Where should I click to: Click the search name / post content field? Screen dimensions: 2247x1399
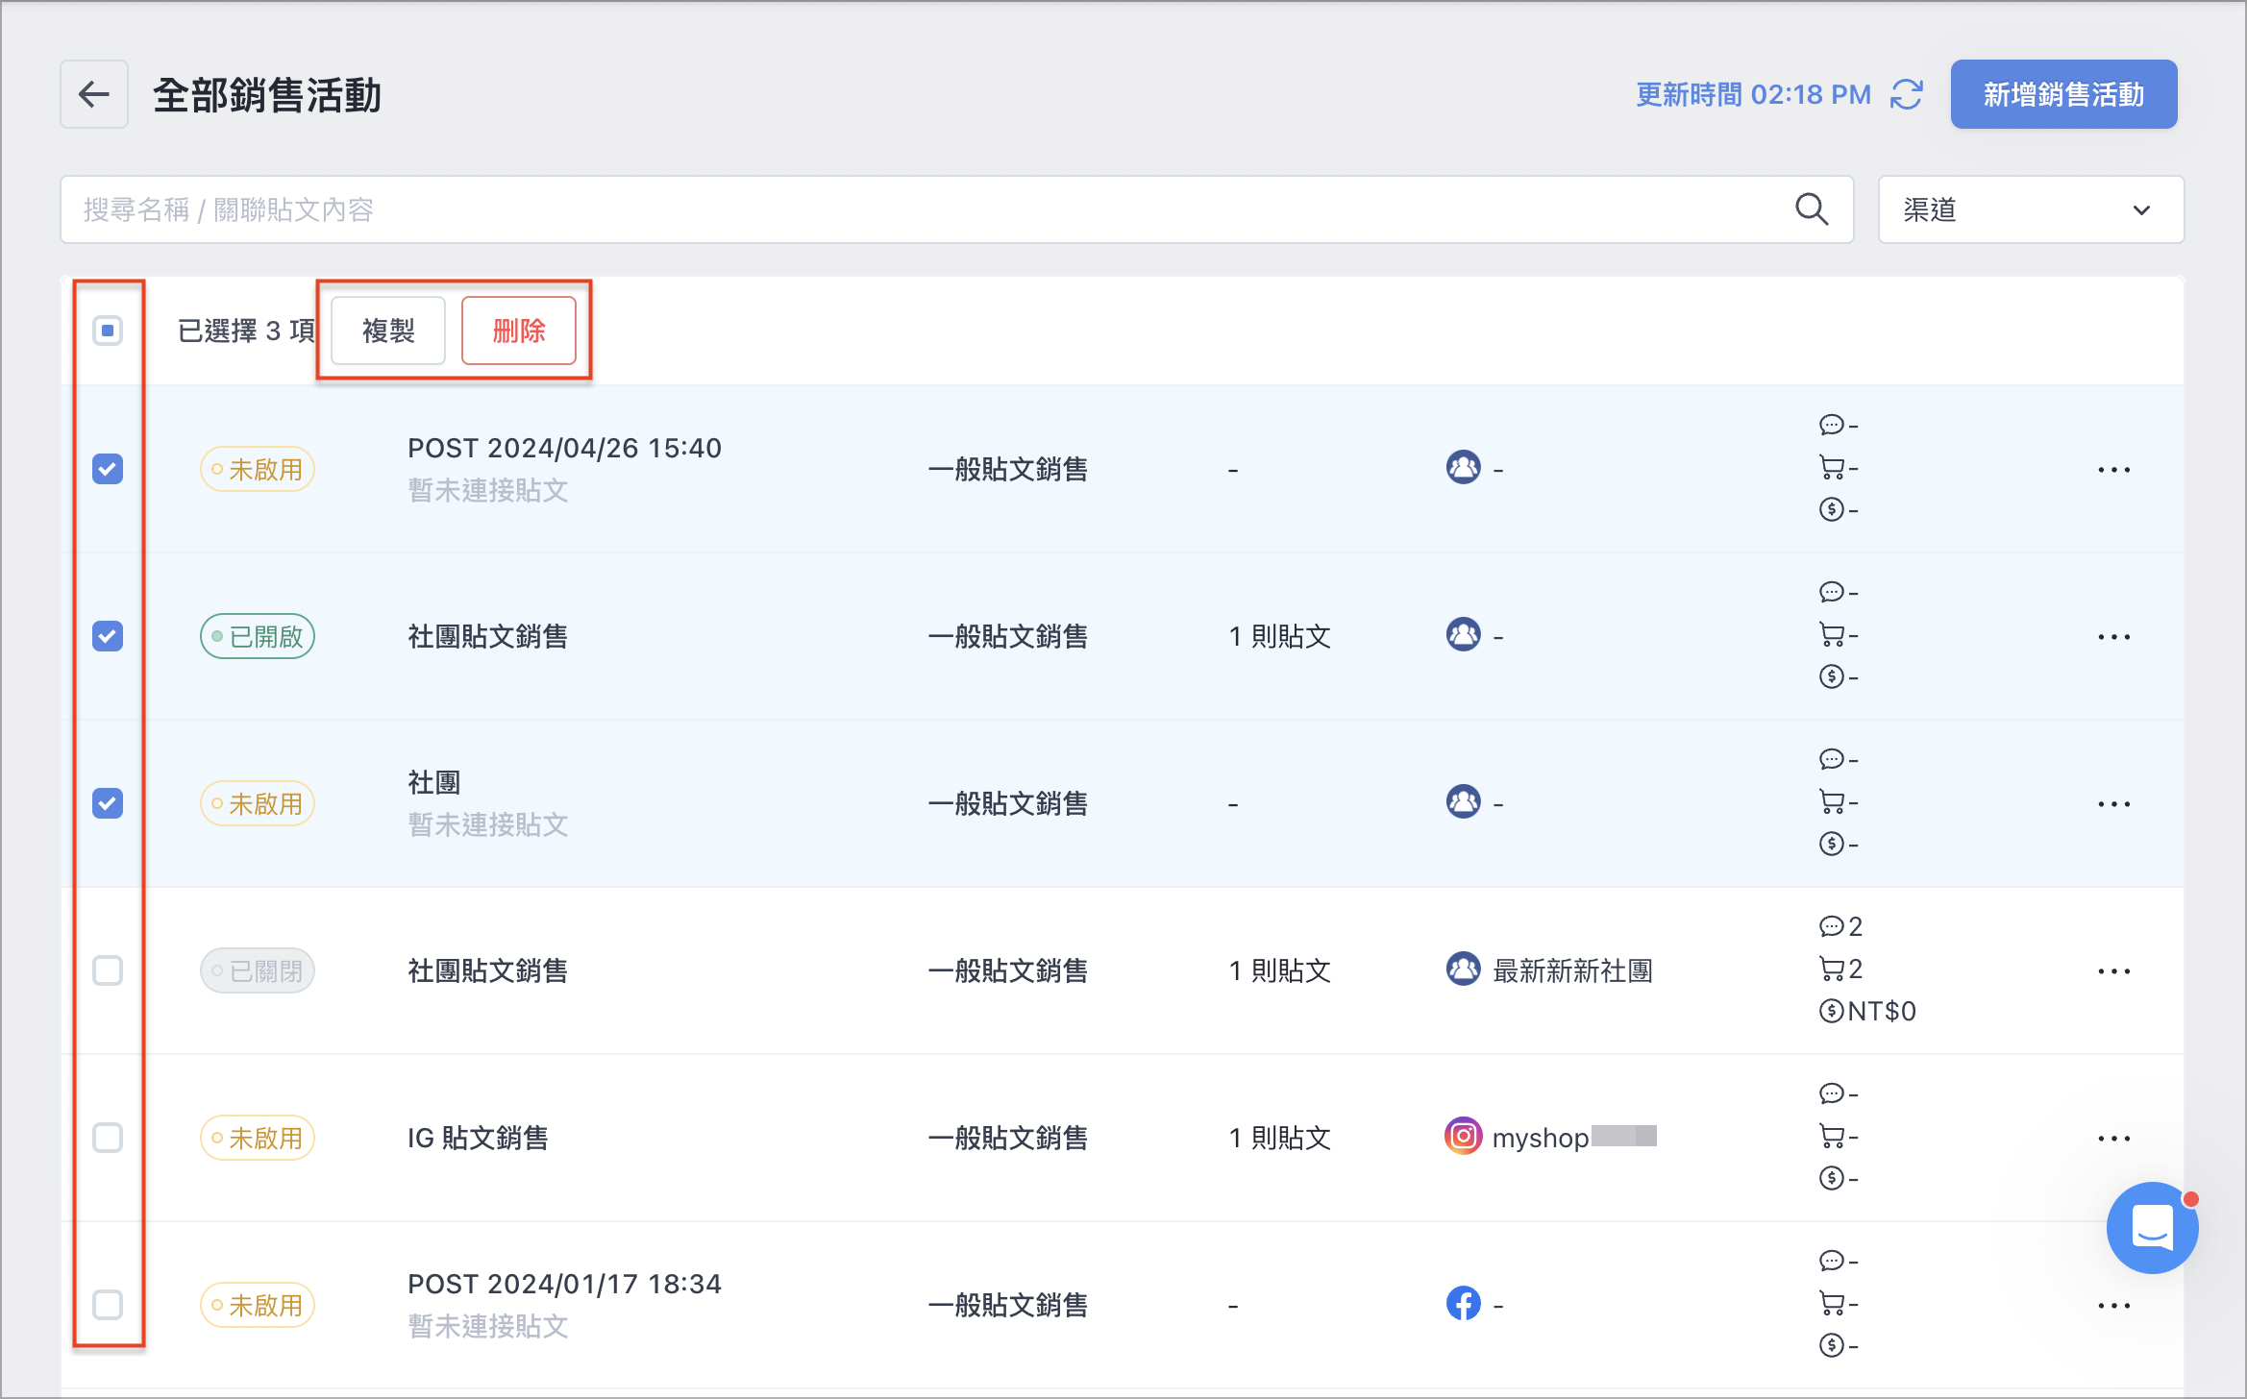click(x=956, y=209)
